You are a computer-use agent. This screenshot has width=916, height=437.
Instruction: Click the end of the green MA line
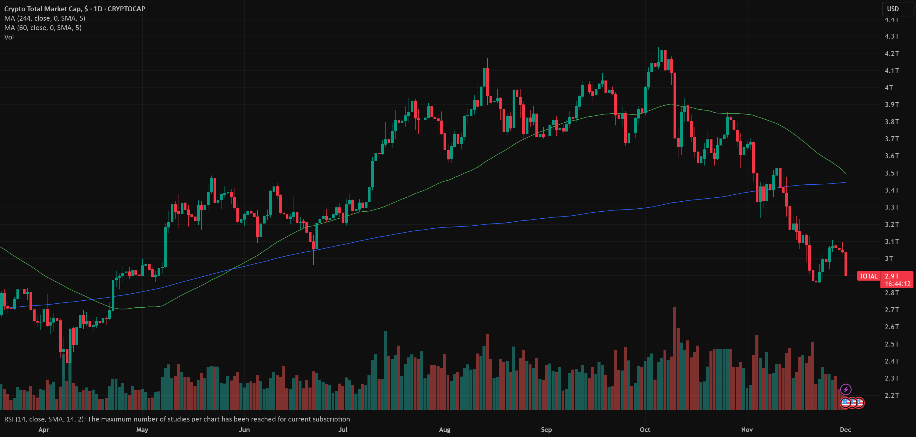pyautogui.click(x=845, y=173)
